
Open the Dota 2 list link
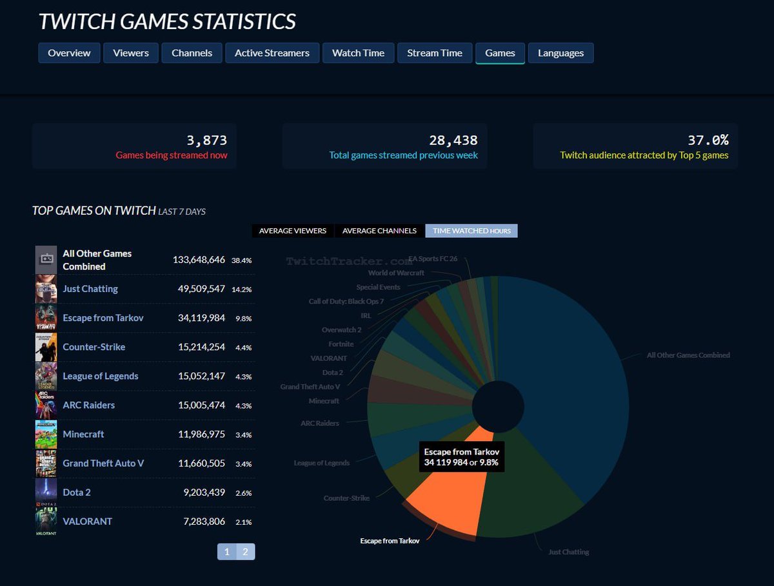(x=77, y=492)
